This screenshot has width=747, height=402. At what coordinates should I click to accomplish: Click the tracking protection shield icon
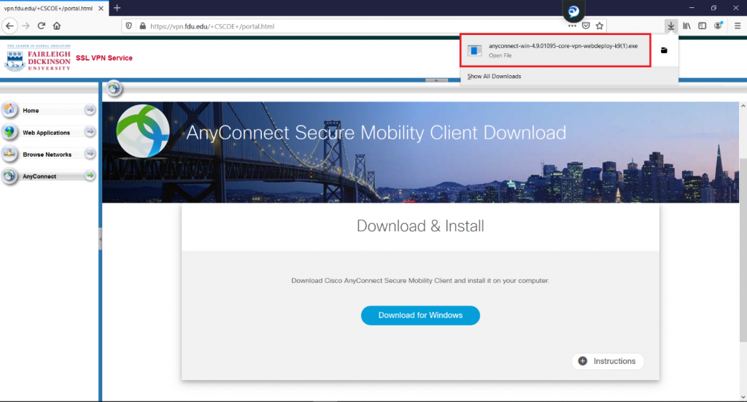128,26
